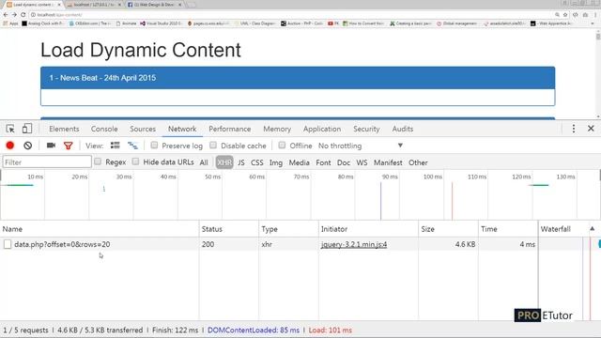Viewport: 601px width, 338px height.
Task: Close the DevTools panel
Action: coord(591,129)
